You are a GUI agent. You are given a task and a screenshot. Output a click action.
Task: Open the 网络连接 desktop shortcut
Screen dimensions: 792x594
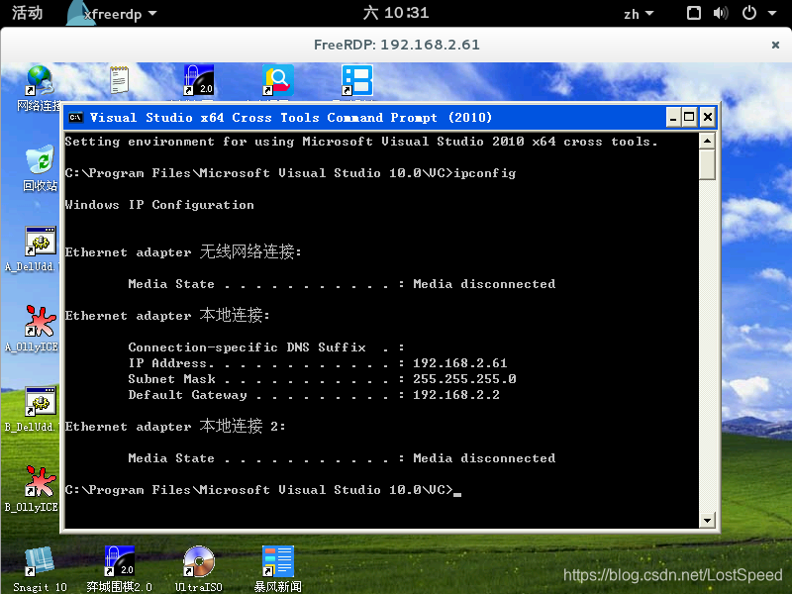click(x=40, y=87)
